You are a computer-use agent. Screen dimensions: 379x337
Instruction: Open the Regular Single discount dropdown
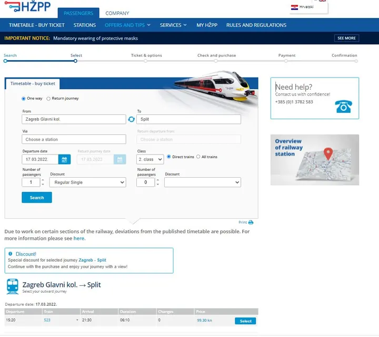click(88, 182)
